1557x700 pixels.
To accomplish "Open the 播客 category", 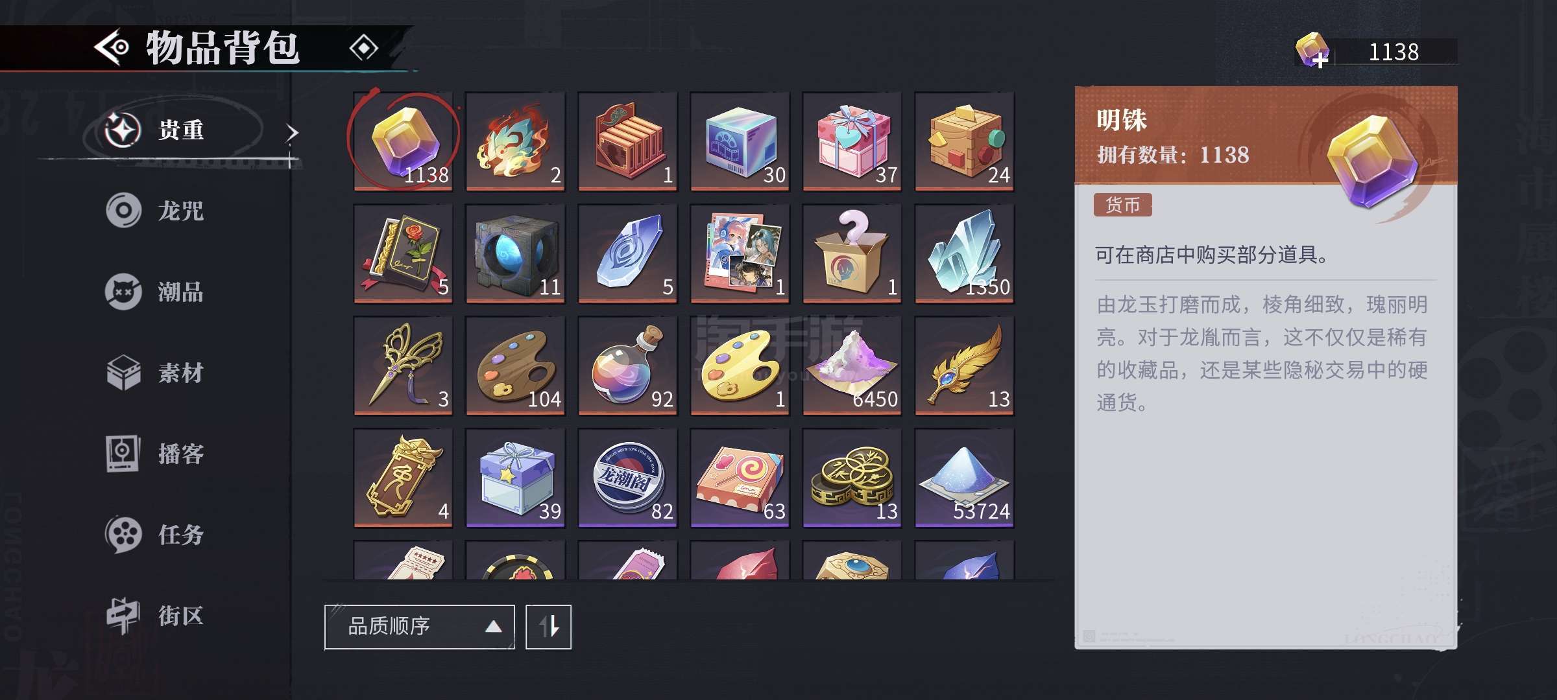I will coord(156,454).
